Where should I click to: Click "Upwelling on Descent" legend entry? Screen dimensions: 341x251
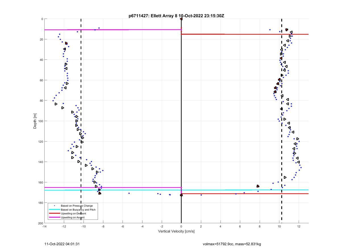(73, 214)
